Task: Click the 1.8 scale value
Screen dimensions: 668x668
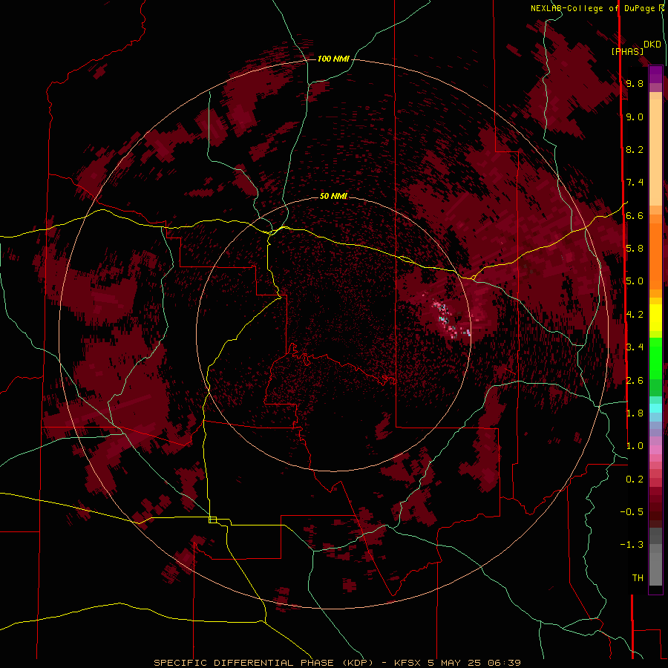Action: click(635, 413)
